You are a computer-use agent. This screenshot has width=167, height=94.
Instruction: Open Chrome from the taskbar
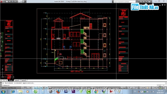(96, 92)
